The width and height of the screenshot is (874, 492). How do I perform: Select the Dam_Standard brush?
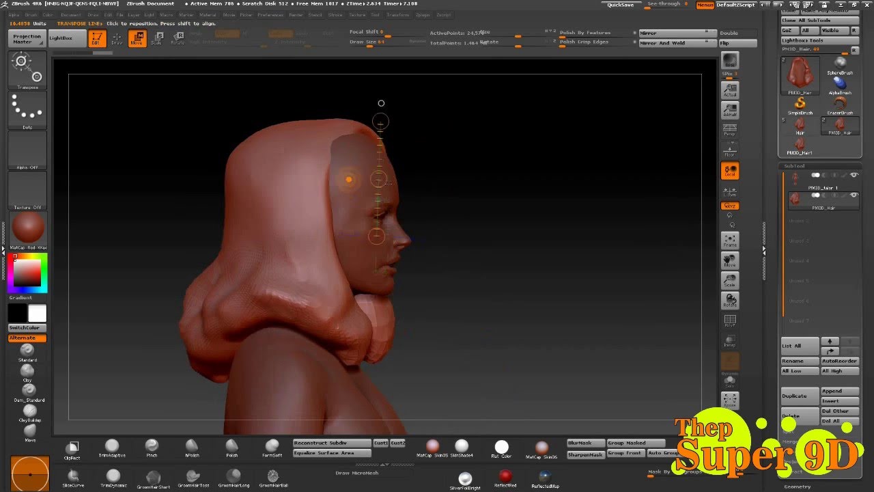click(29, 392)
